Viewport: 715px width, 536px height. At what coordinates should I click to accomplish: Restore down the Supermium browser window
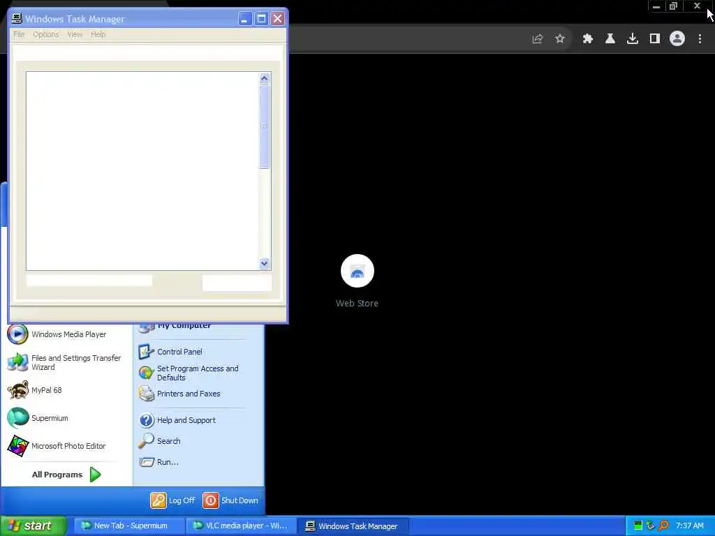click(x=674, y=6)
